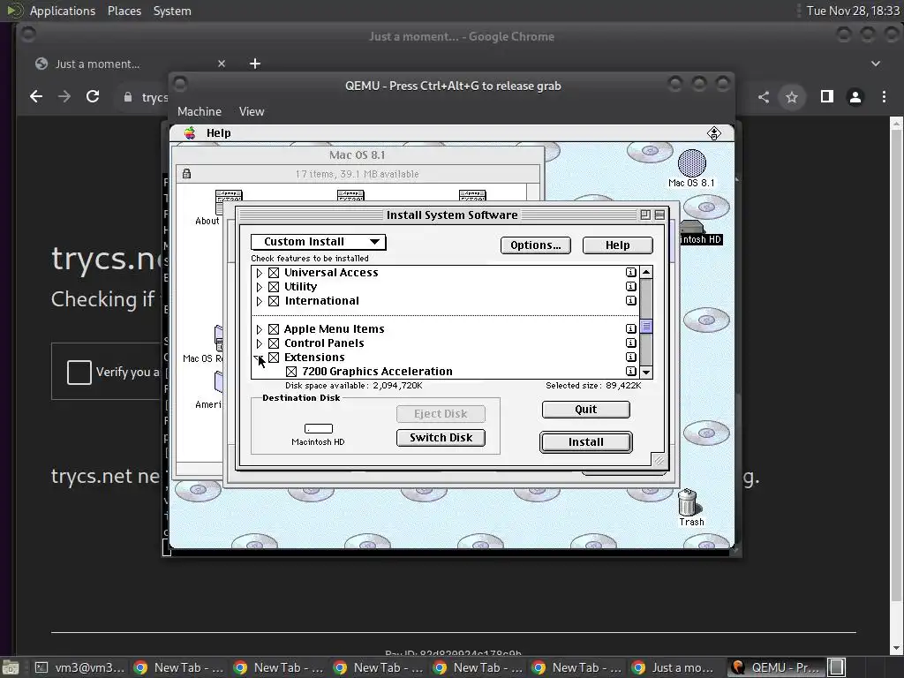Uncheck the Universal Access checkbox
Screen dimensions: 904x678
[274, 273]
